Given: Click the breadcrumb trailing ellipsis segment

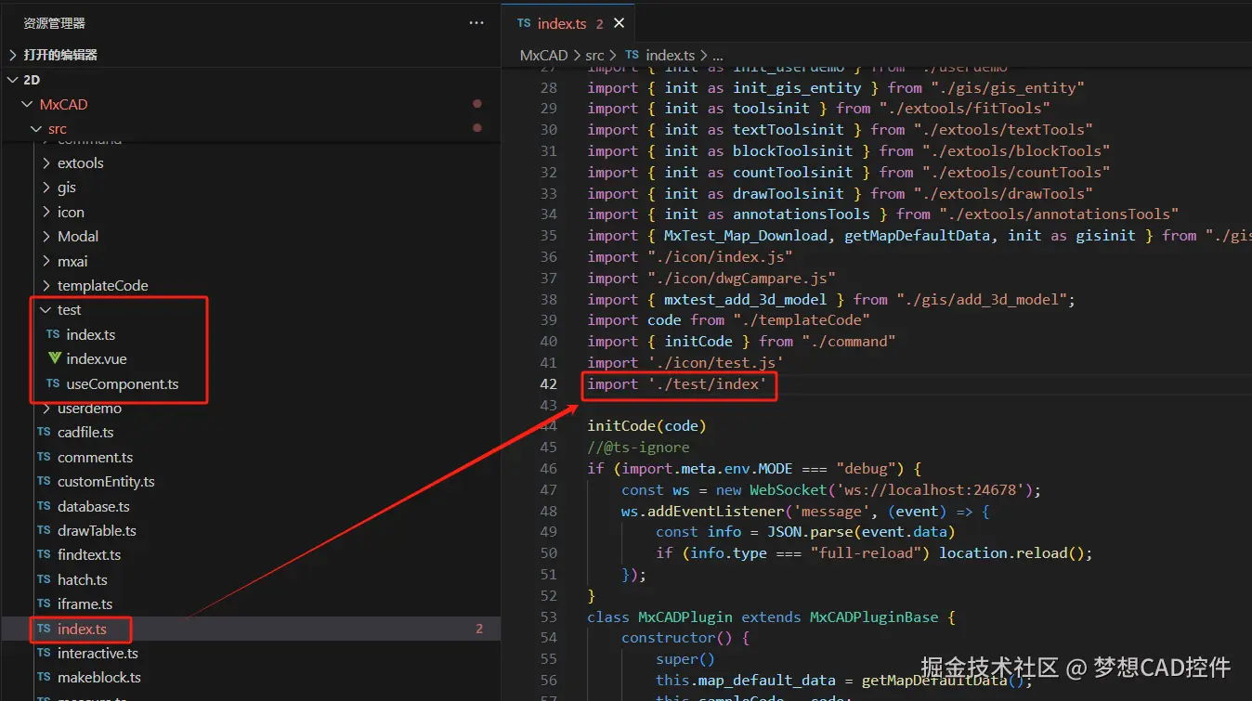Looking at the screenshot, I should [x=717, y=56].
